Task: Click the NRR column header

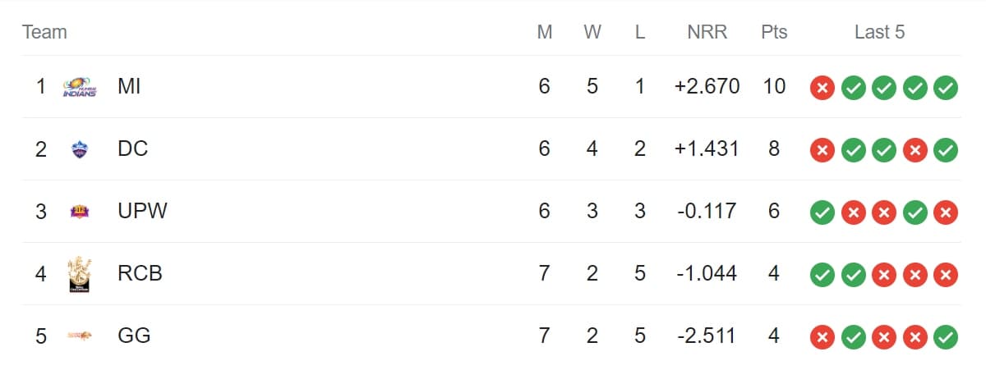Action: pos(707,32)
